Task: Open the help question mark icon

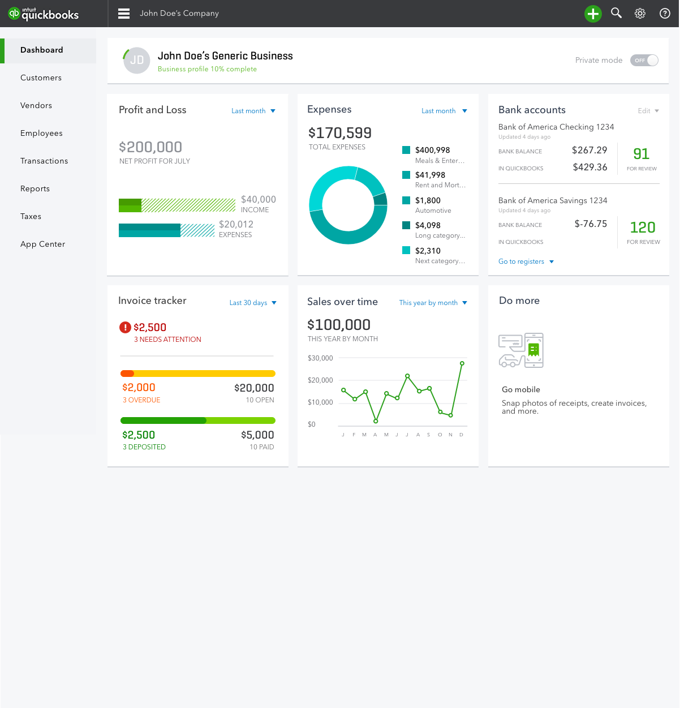Action: [665, 14]
